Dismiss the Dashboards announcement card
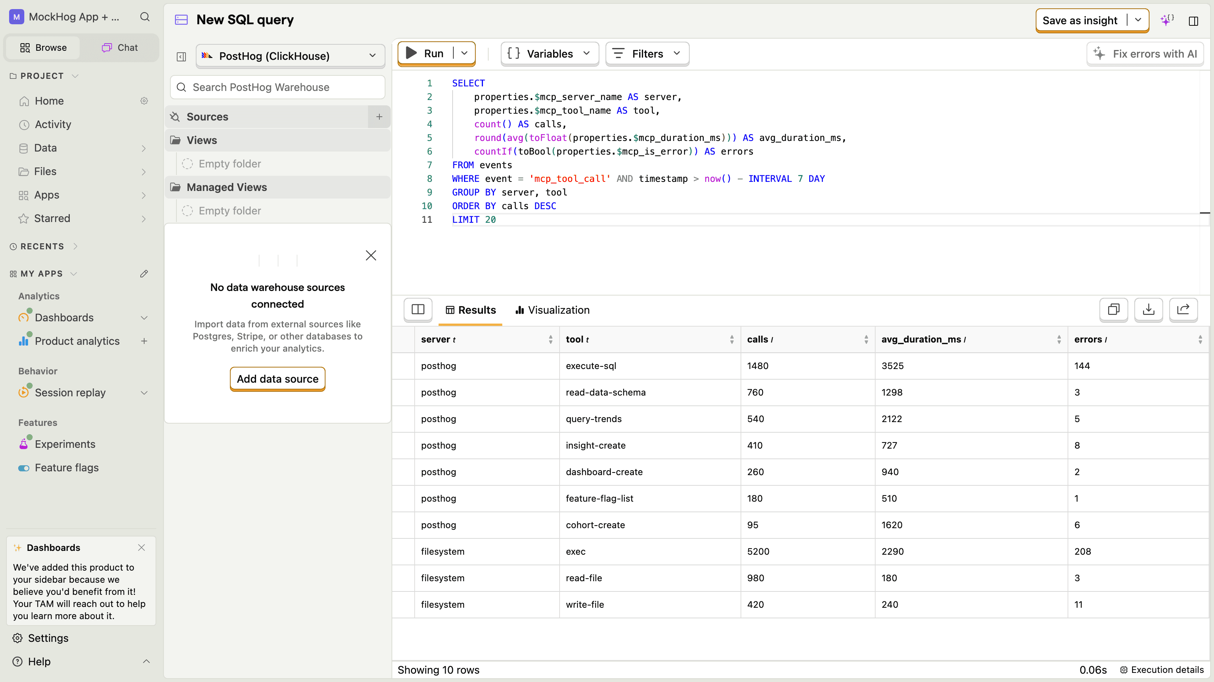Image resolution: width=1214 pixels, height=682 pixels. tap(142, 547)
